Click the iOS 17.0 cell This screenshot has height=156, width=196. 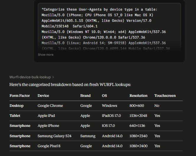108,126
